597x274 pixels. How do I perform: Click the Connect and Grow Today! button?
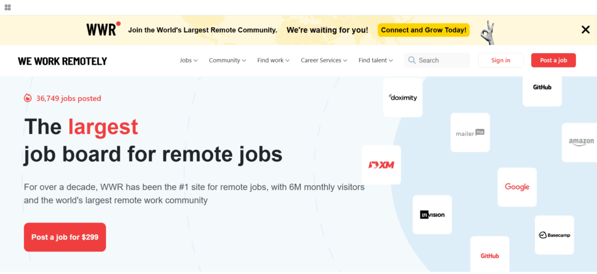(x=423, y=30)
